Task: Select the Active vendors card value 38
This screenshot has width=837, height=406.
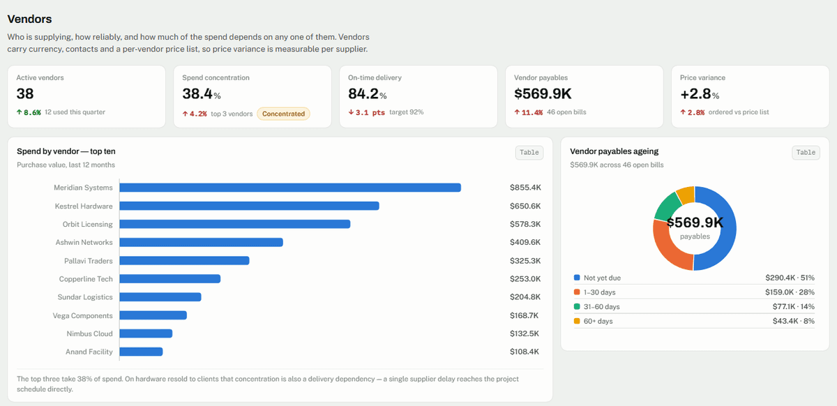Action: [25, 94]
